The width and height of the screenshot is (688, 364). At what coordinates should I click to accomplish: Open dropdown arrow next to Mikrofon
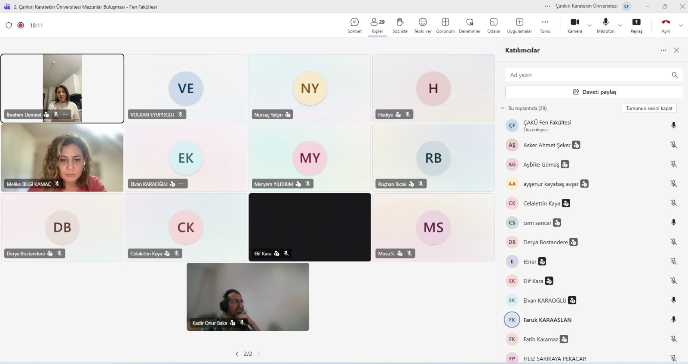coord(620,25)
